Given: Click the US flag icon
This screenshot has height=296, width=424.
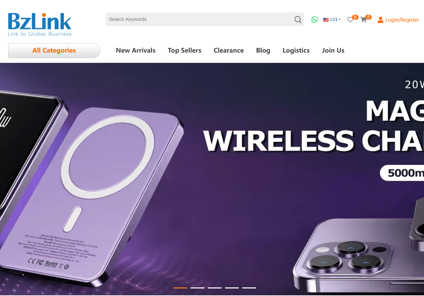Looking at the screenshot, I should click(x=326, y=20).
